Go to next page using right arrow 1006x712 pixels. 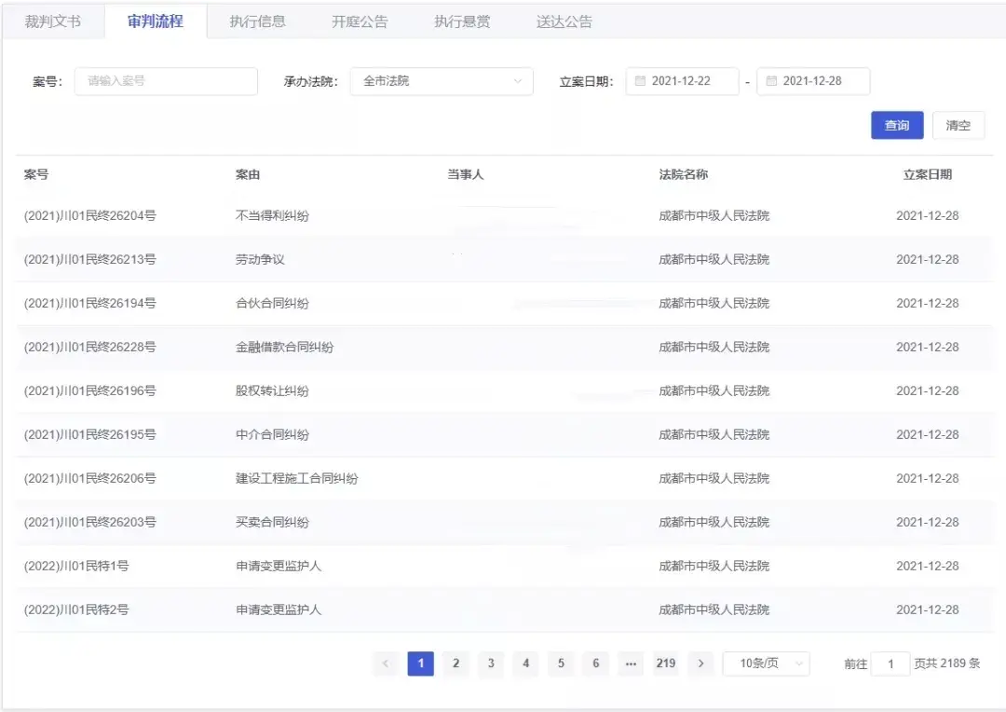pyautogui.click(x=700, y=664)
